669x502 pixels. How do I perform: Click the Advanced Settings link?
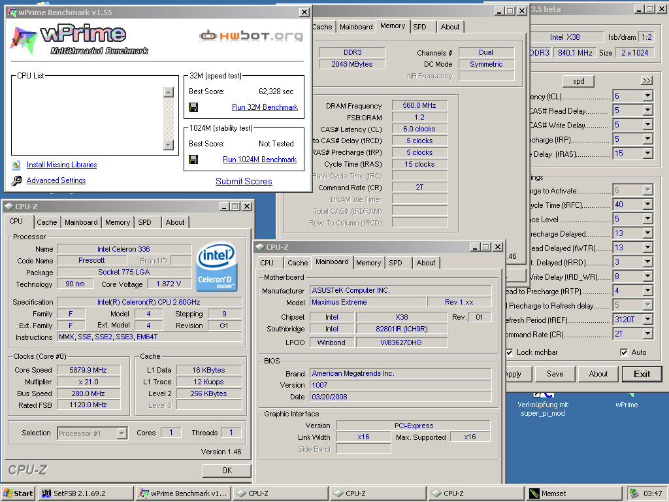click(x=56, y=180)
